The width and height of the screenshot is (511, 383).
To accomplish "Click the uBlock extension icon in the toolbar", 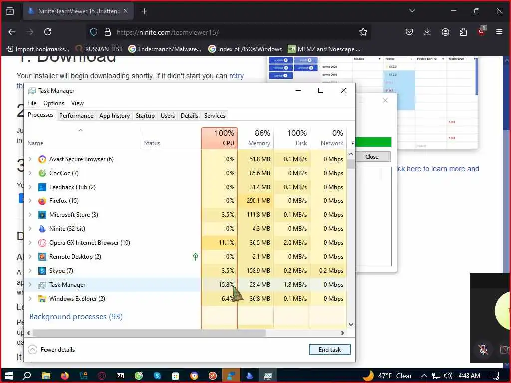I will (x=482, y=31).
